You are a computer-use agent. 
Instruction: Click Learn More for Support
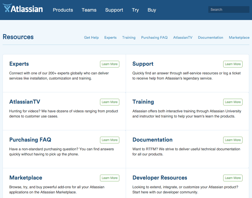233,64
